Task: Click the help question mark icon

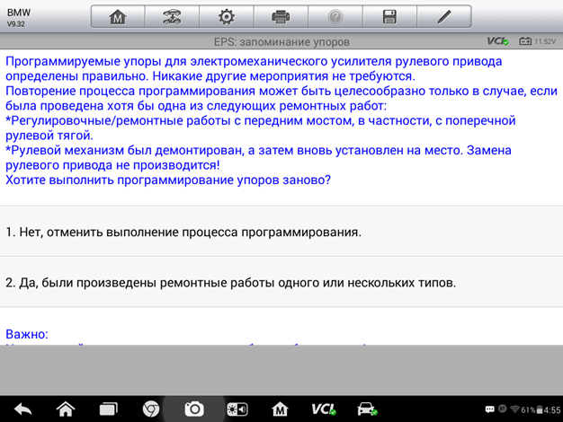Action: [x=335, y=17]
